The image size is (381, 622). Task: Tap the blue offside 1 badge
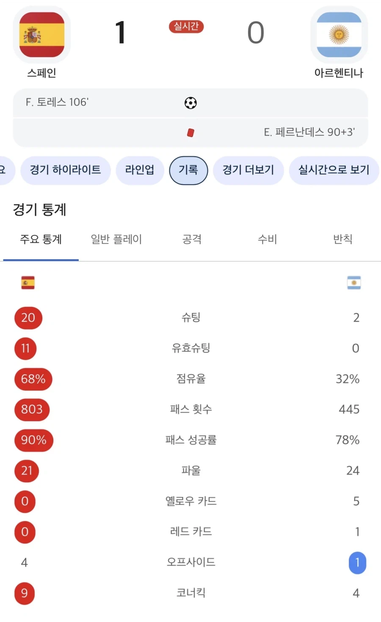357,563
